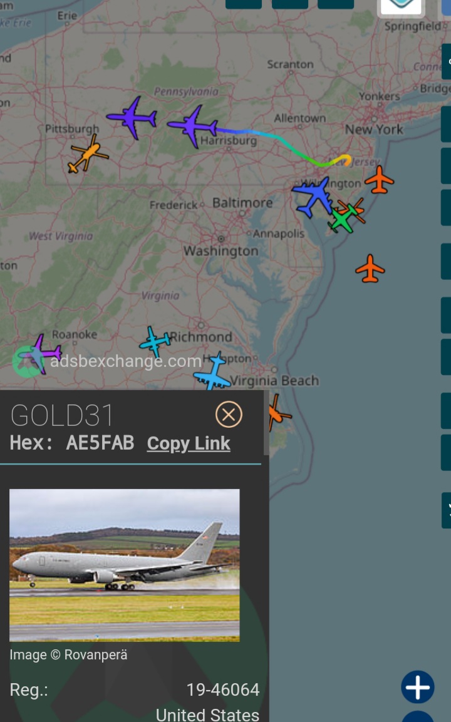This screenshot has width=451, height=722.
Task: Select the cyan aircraft west of Richmond
Action: point(155,342)
